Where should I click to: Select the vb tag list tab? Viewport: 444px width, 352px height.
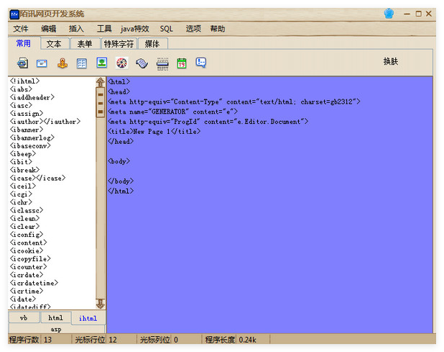[24, 317]
